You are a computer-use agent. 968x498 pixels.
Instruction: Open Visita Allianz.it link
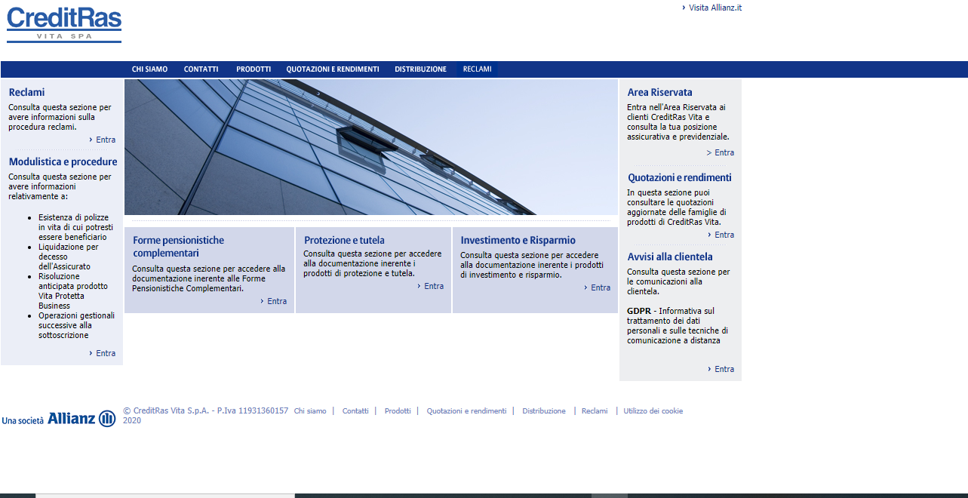click(x=714, y=8)
